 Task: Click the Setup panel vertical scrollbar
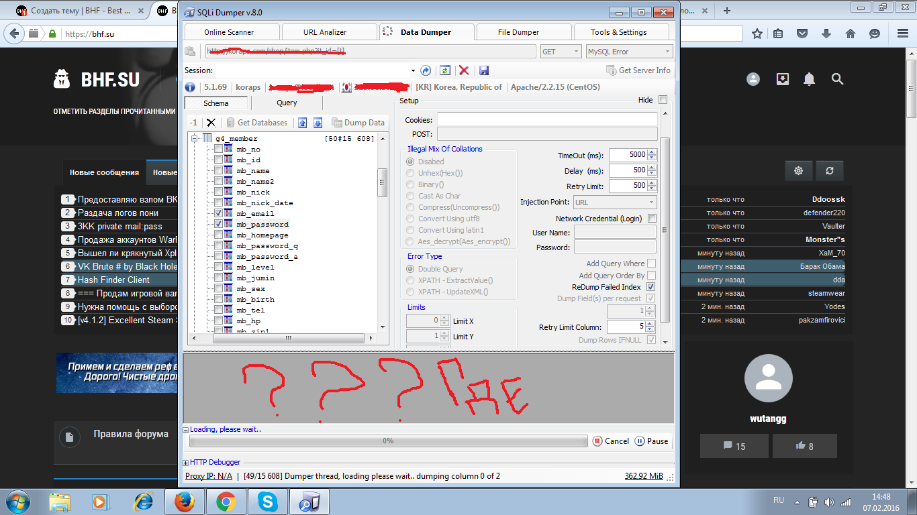point(665,229)
